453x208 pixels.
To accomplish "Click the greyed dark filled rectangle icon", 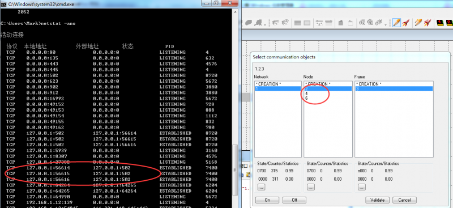I will tap(298, 23).
